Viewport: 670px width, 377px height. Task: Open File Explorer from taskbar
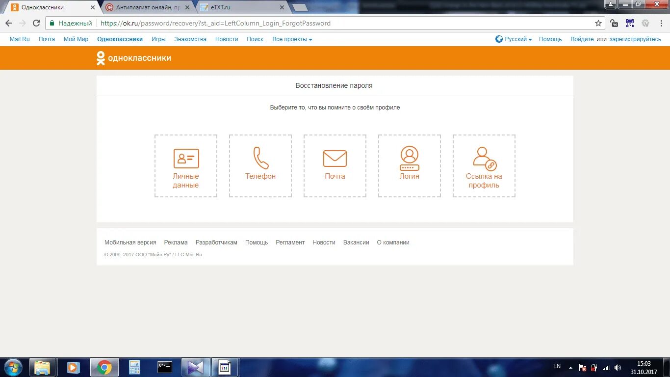[42, 367]
